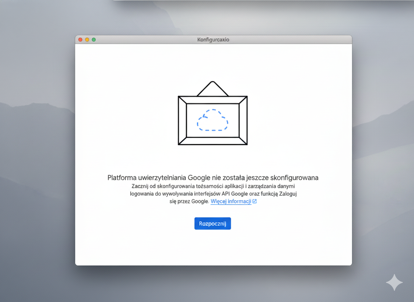Click the heading "Platforma uwierzytelniania Google"
Image resolution: width=414 pixels, height=302 pixels.
(213, 178)
